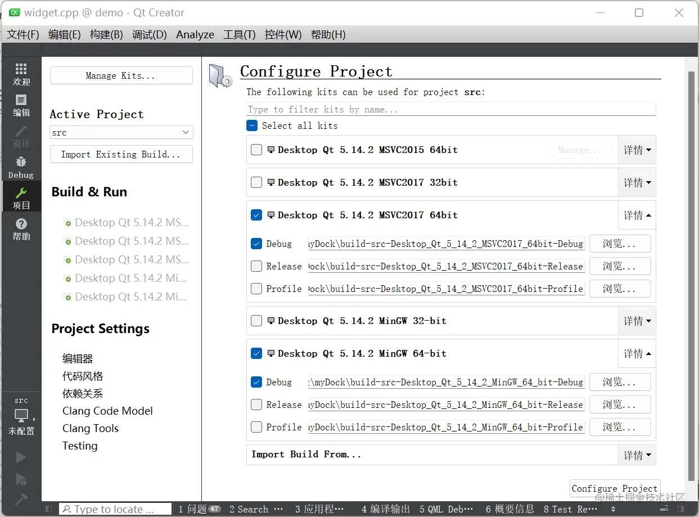This screenshot has width=699, height=517.
Task: Expand 详情 for the MSVC2017 32bit kit
Action: [637, 182]
